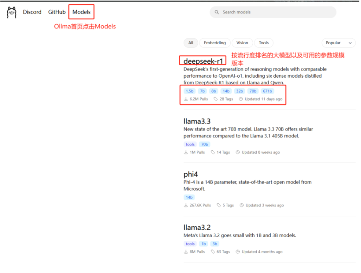Click the '267.6K Pulls' count
361x273 pixels.
click(200, 205)
